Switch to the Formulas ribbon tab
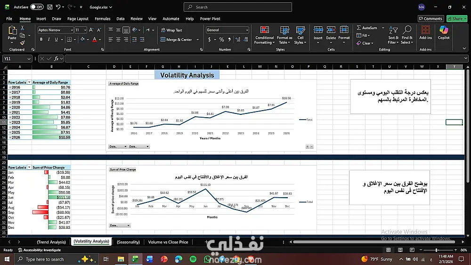 click(x=102, y=19)
